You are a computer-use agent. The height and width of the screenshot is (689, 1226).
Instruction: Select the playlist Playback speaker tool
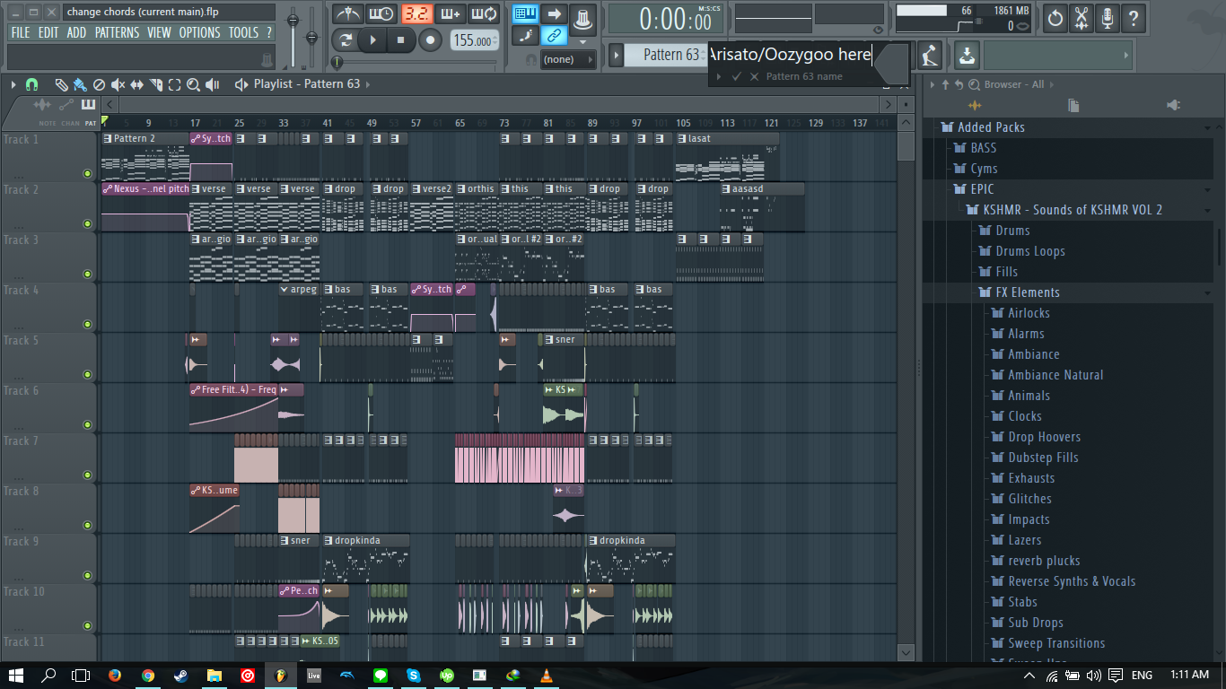213,84
